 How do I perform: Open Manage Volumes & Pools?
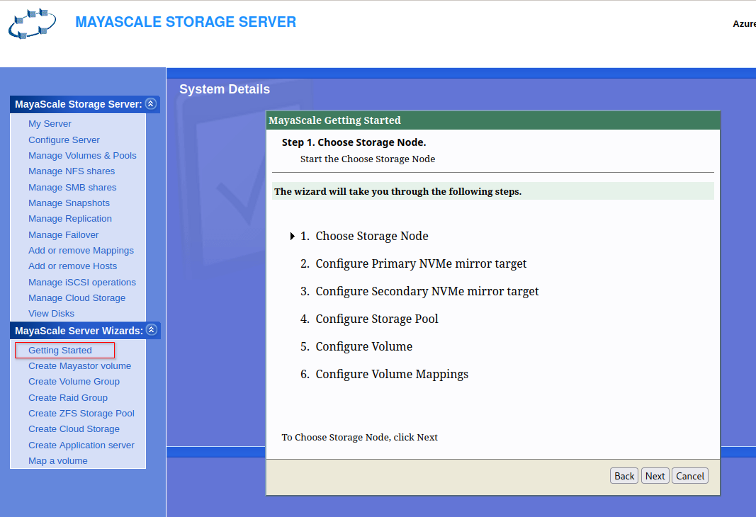[x=82, y=156]
